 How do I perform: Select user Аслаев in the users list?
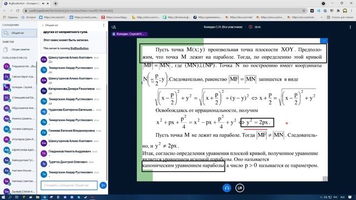pos(19,129)
